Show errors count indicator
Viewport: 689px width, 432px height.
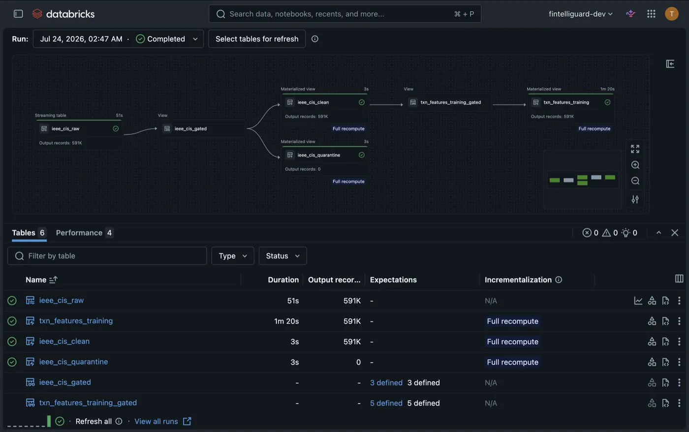[x=591, y=233]
